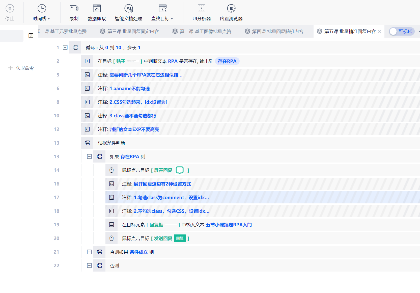Click the keyboard icon on 回复框 input row
This screenshot has width=420, height=293.
coord(111,225)
